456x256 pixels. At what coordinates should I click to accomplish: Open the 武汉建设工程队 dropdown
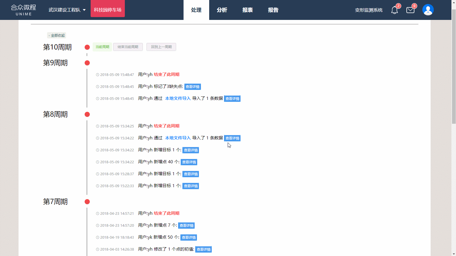pos(67,10)
